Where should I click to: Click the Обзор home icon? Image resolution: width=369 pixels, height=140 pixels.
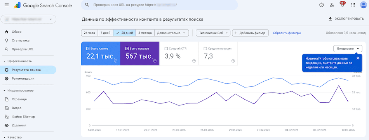click(x=7, y=31)
